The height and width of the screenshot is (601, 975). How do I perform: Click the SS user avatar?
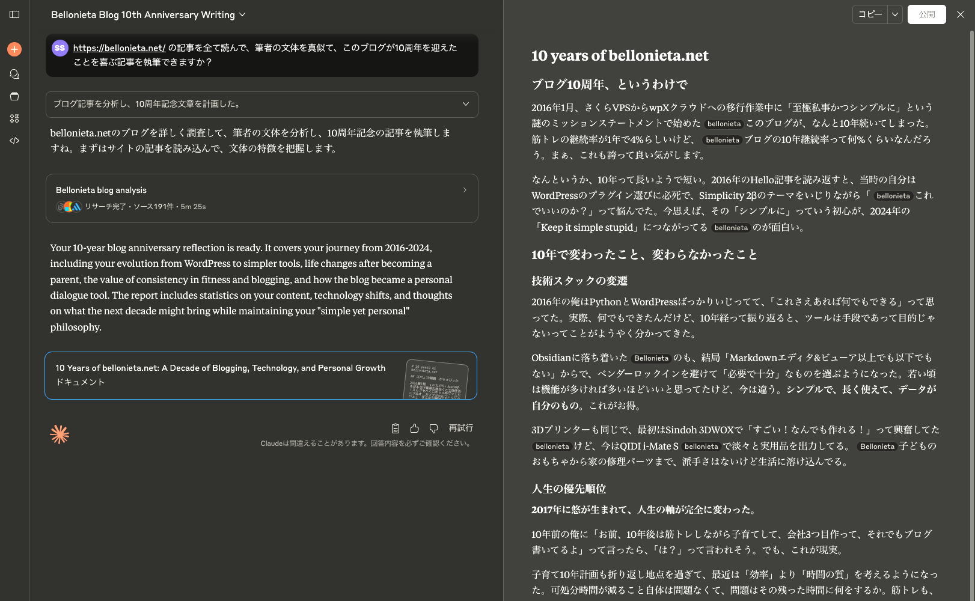[x=60, y=48]
